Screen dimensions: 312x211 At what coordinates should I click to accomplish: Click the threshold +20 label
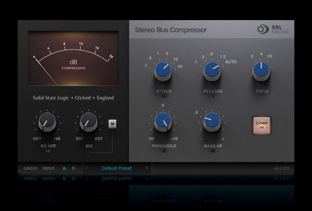coord(174,139)
